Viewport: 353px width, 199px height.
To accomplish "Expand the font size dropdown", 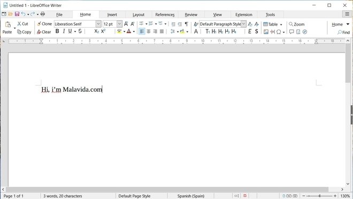I will click(119, 24).
